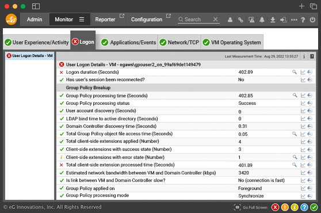
Task: Open the Reporter module
Action: click(105, 20)
